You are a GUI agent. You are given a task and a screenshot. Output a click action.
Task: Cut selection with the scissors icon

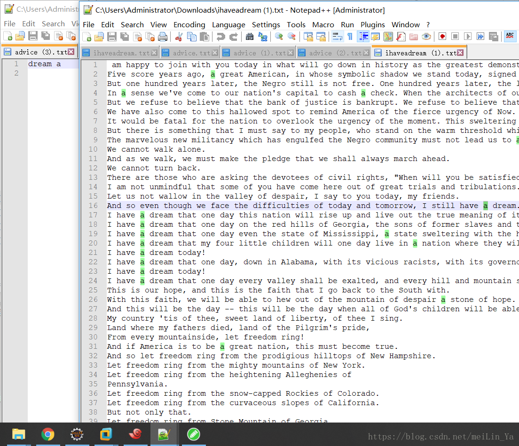coord(179,37)
